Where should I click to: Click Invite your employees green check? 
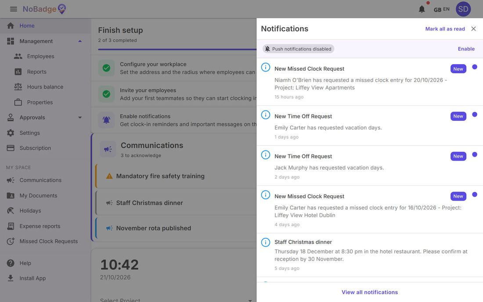point(106,94)
